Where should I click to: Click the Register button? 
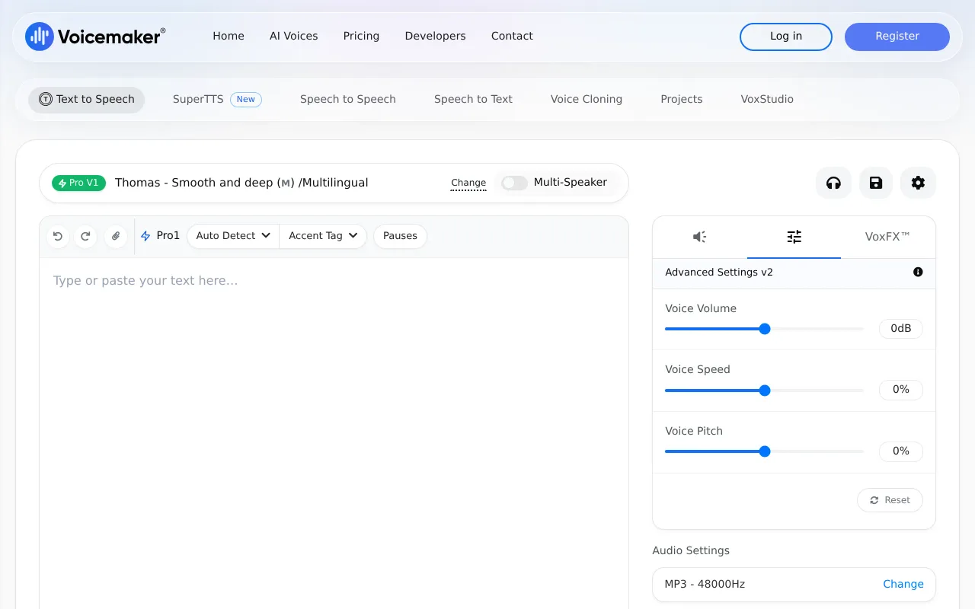click(x=897, y=37)
